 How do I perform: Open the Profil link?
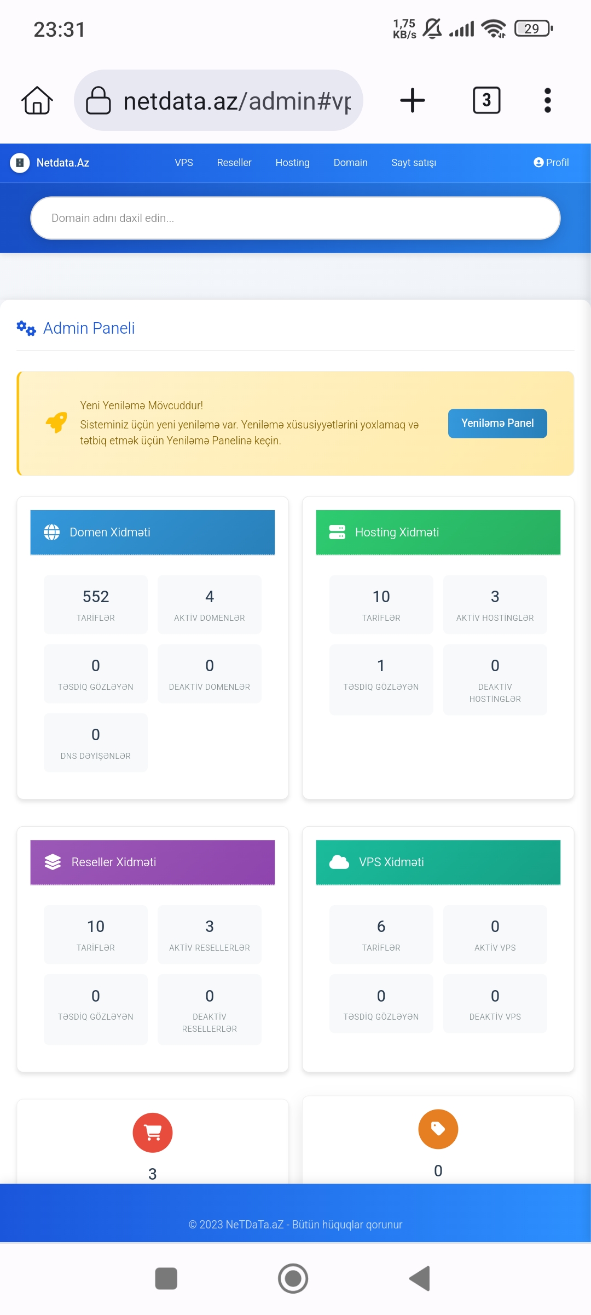(x=551, y=163)
